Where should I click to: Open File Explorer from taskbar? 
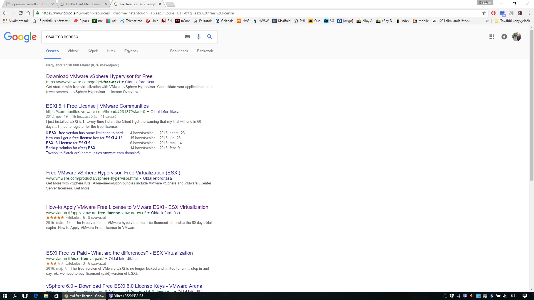click(46, 296)
